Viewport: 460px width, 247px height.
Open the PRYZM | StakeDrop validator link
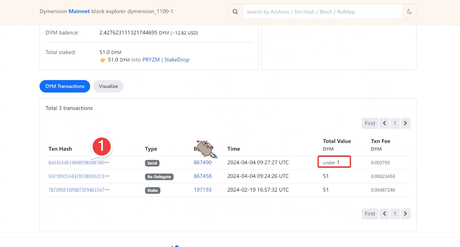click(166, 60)
